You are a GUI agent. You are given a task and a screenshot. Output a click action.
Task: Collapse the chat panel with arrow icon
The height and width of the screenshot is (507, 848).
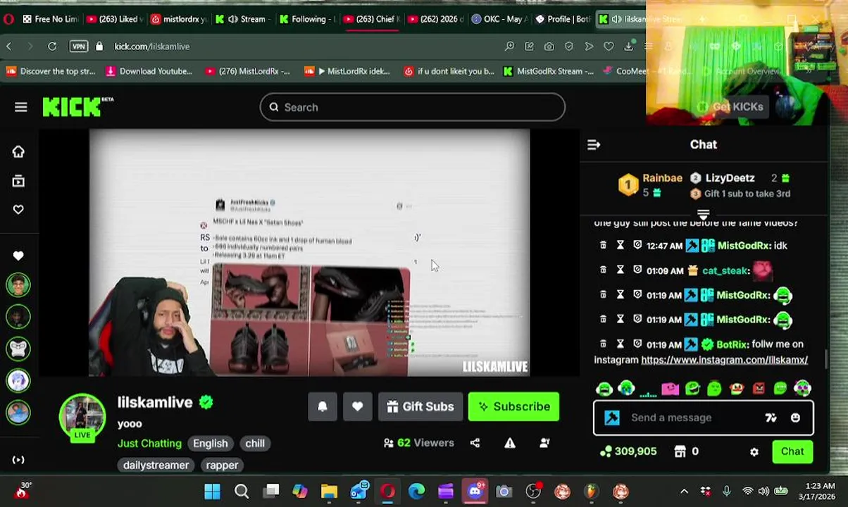point(594,144)
